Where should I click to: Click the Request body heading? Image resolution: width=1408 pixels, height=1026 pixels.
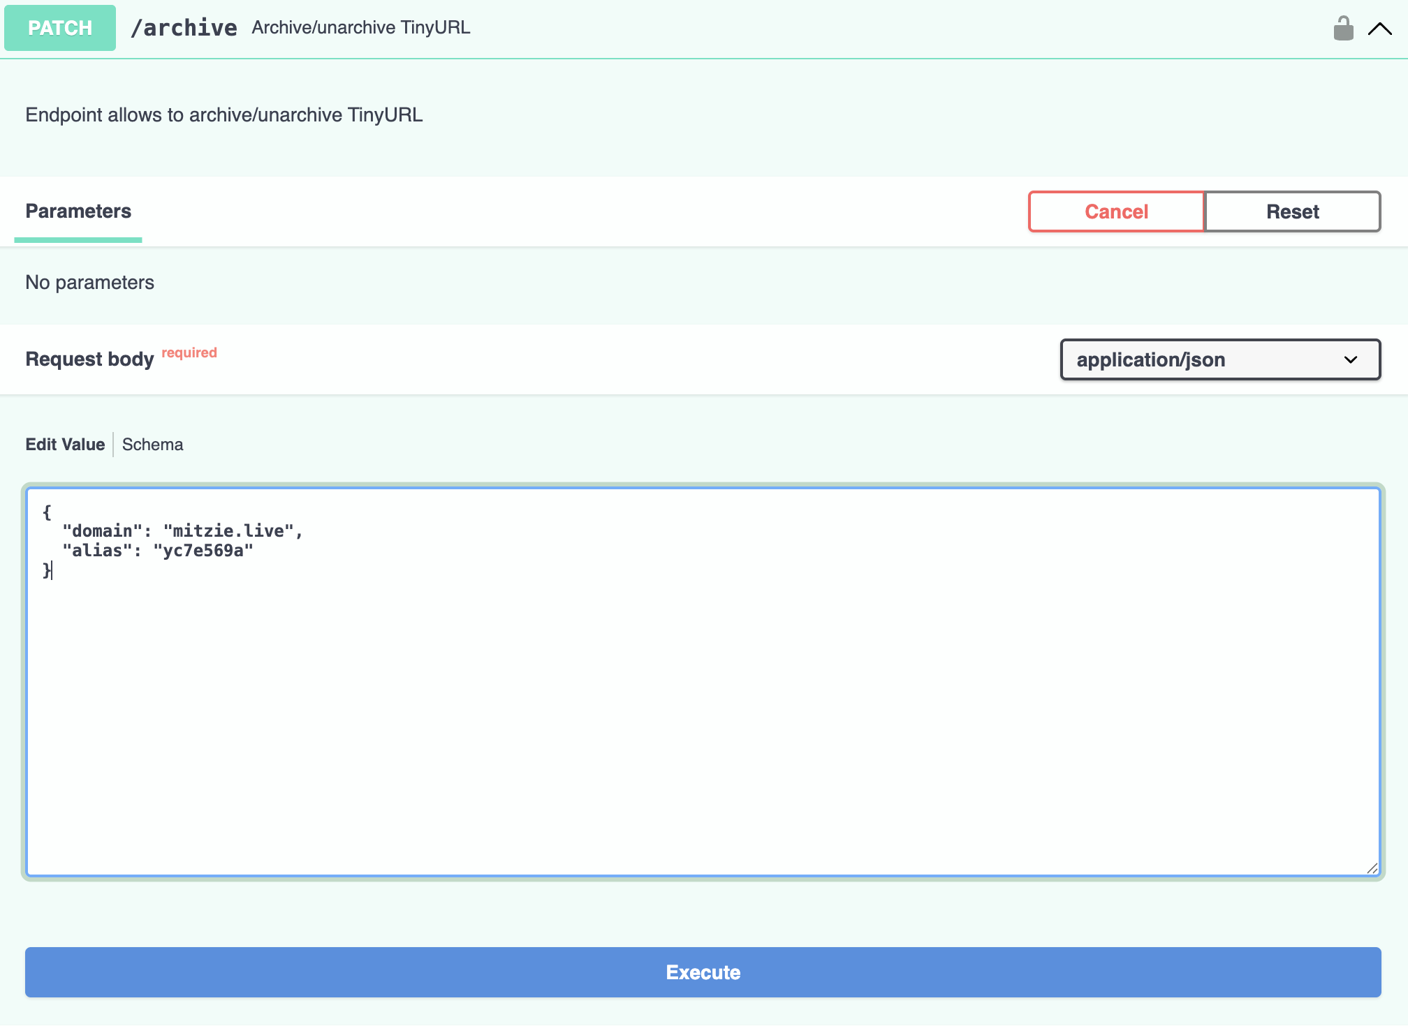coord(89,359)
